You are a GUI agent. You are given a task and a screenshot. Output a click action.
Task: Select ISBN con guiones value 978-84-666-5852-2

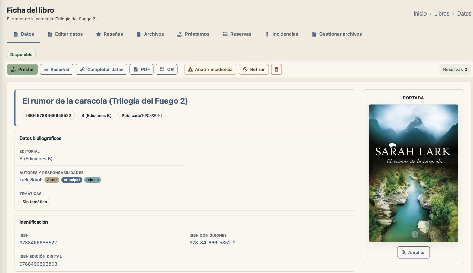coord(213,243)
